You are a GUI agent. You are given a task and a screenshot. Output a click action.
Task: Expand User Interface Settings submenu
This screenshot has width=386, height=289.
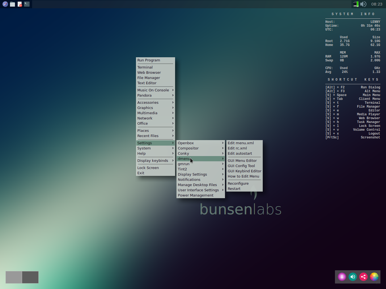pos(201,190)
